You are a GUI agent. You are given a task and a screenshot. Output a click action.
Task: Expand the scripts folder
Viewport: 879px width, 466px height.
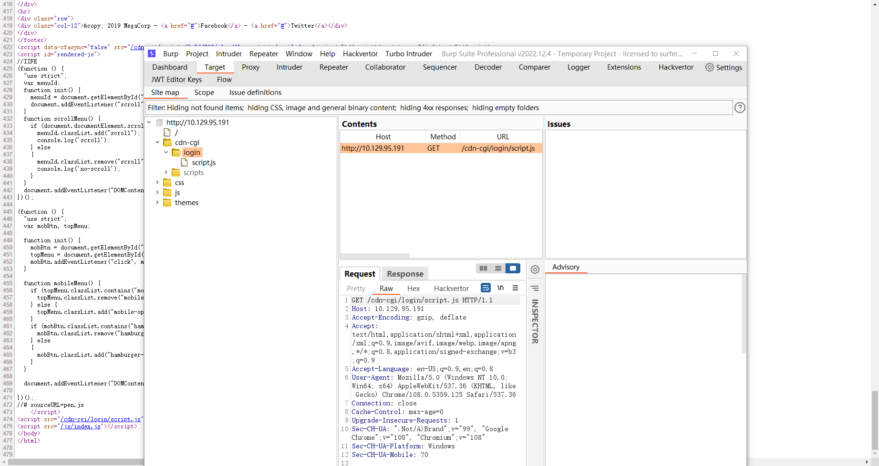(166, 172)
